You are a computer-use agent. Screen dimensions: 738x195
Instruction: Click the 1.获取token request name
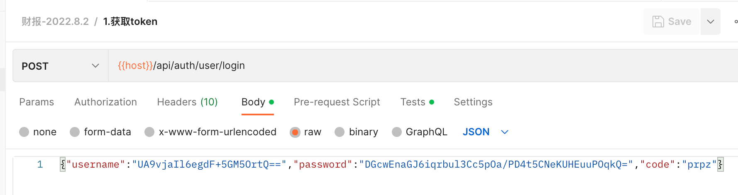130,22
